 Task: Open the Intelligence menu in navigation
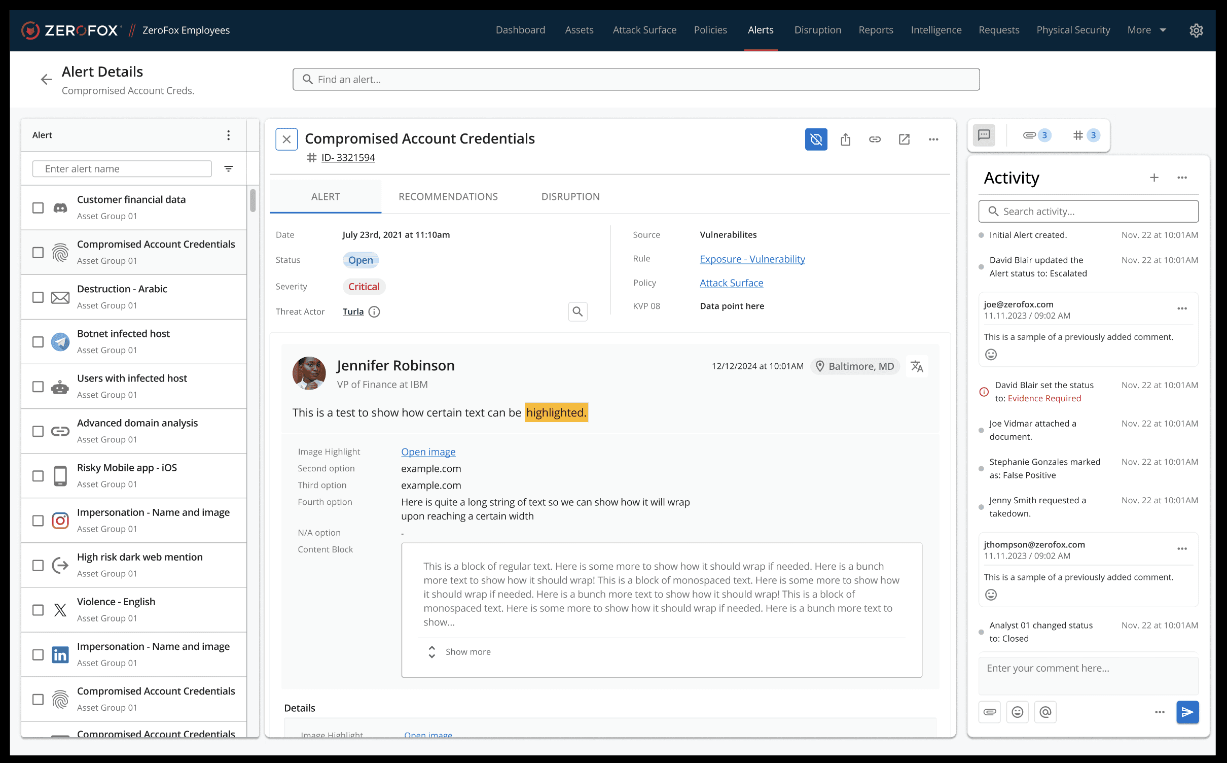(x=935, y=30)
